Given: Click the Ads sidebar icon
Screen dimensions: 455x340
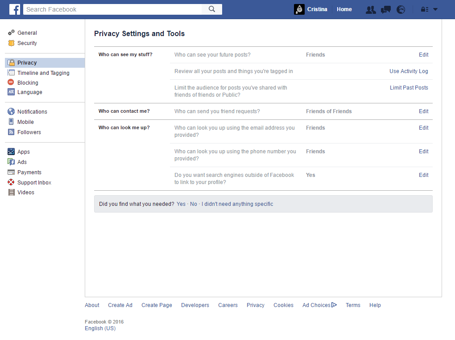Looking at the screenshot, I should click(11, 162).
